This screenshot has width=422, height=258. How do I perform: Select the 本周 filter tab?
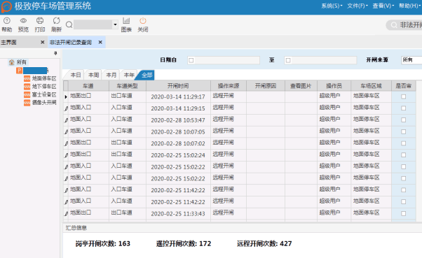(93, 76)
